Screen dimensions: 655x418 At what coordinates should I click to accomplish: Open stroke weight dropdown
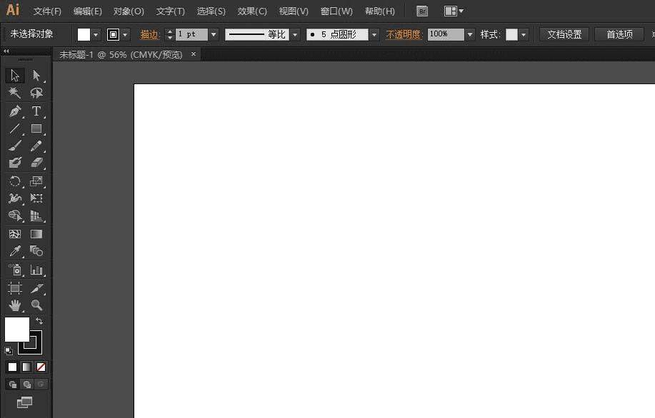pyautogui.click(x=214, y=35)
